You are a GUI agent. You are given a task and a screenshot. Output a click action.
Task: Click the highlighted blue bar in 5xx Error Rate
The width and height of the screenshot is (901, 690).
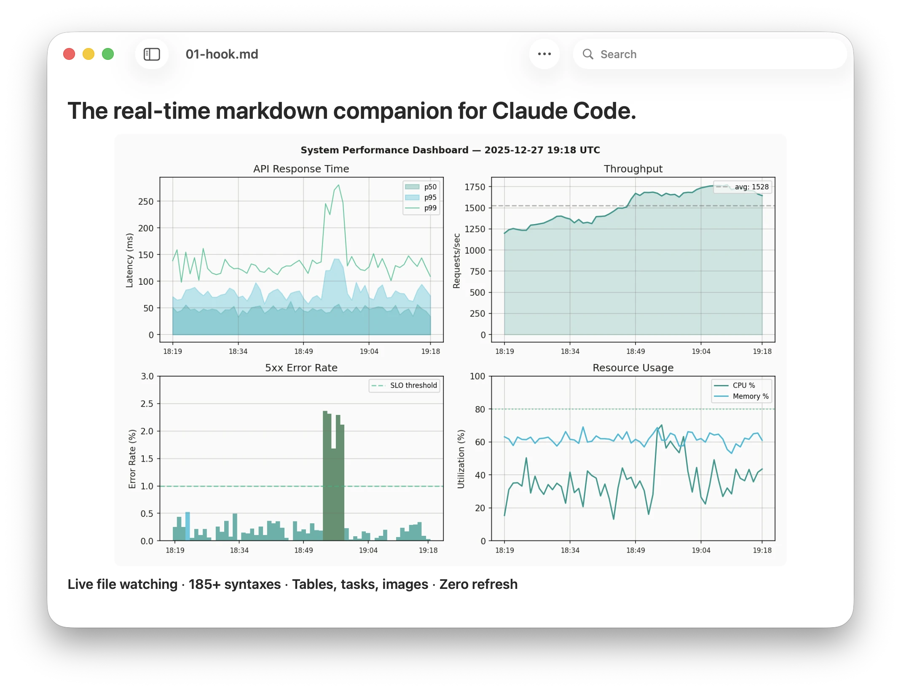(188, 526)
